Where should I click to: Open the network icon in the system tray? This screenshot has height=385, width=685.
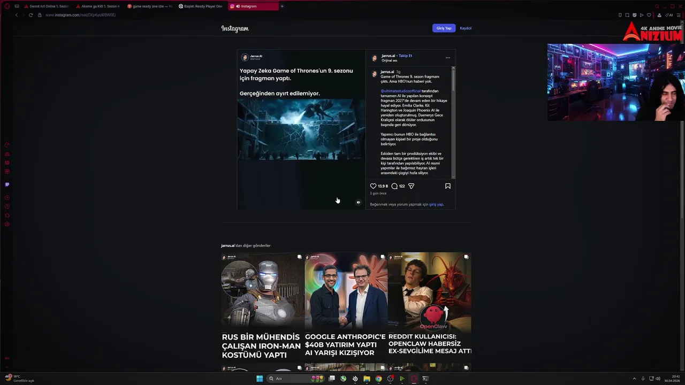pos(651,379)
